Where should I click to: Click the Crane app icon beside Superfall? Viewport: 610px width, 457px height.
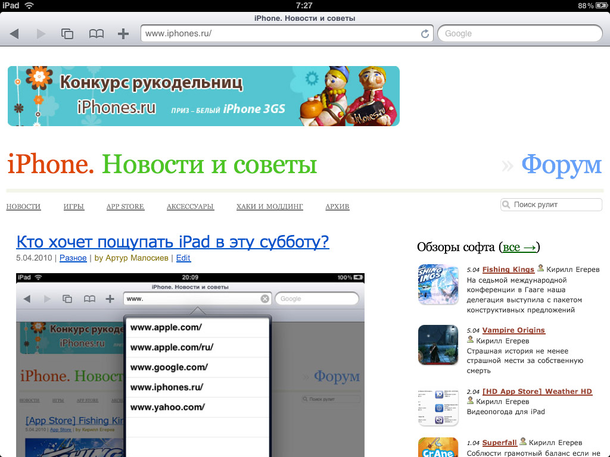[x=438, y=447]
